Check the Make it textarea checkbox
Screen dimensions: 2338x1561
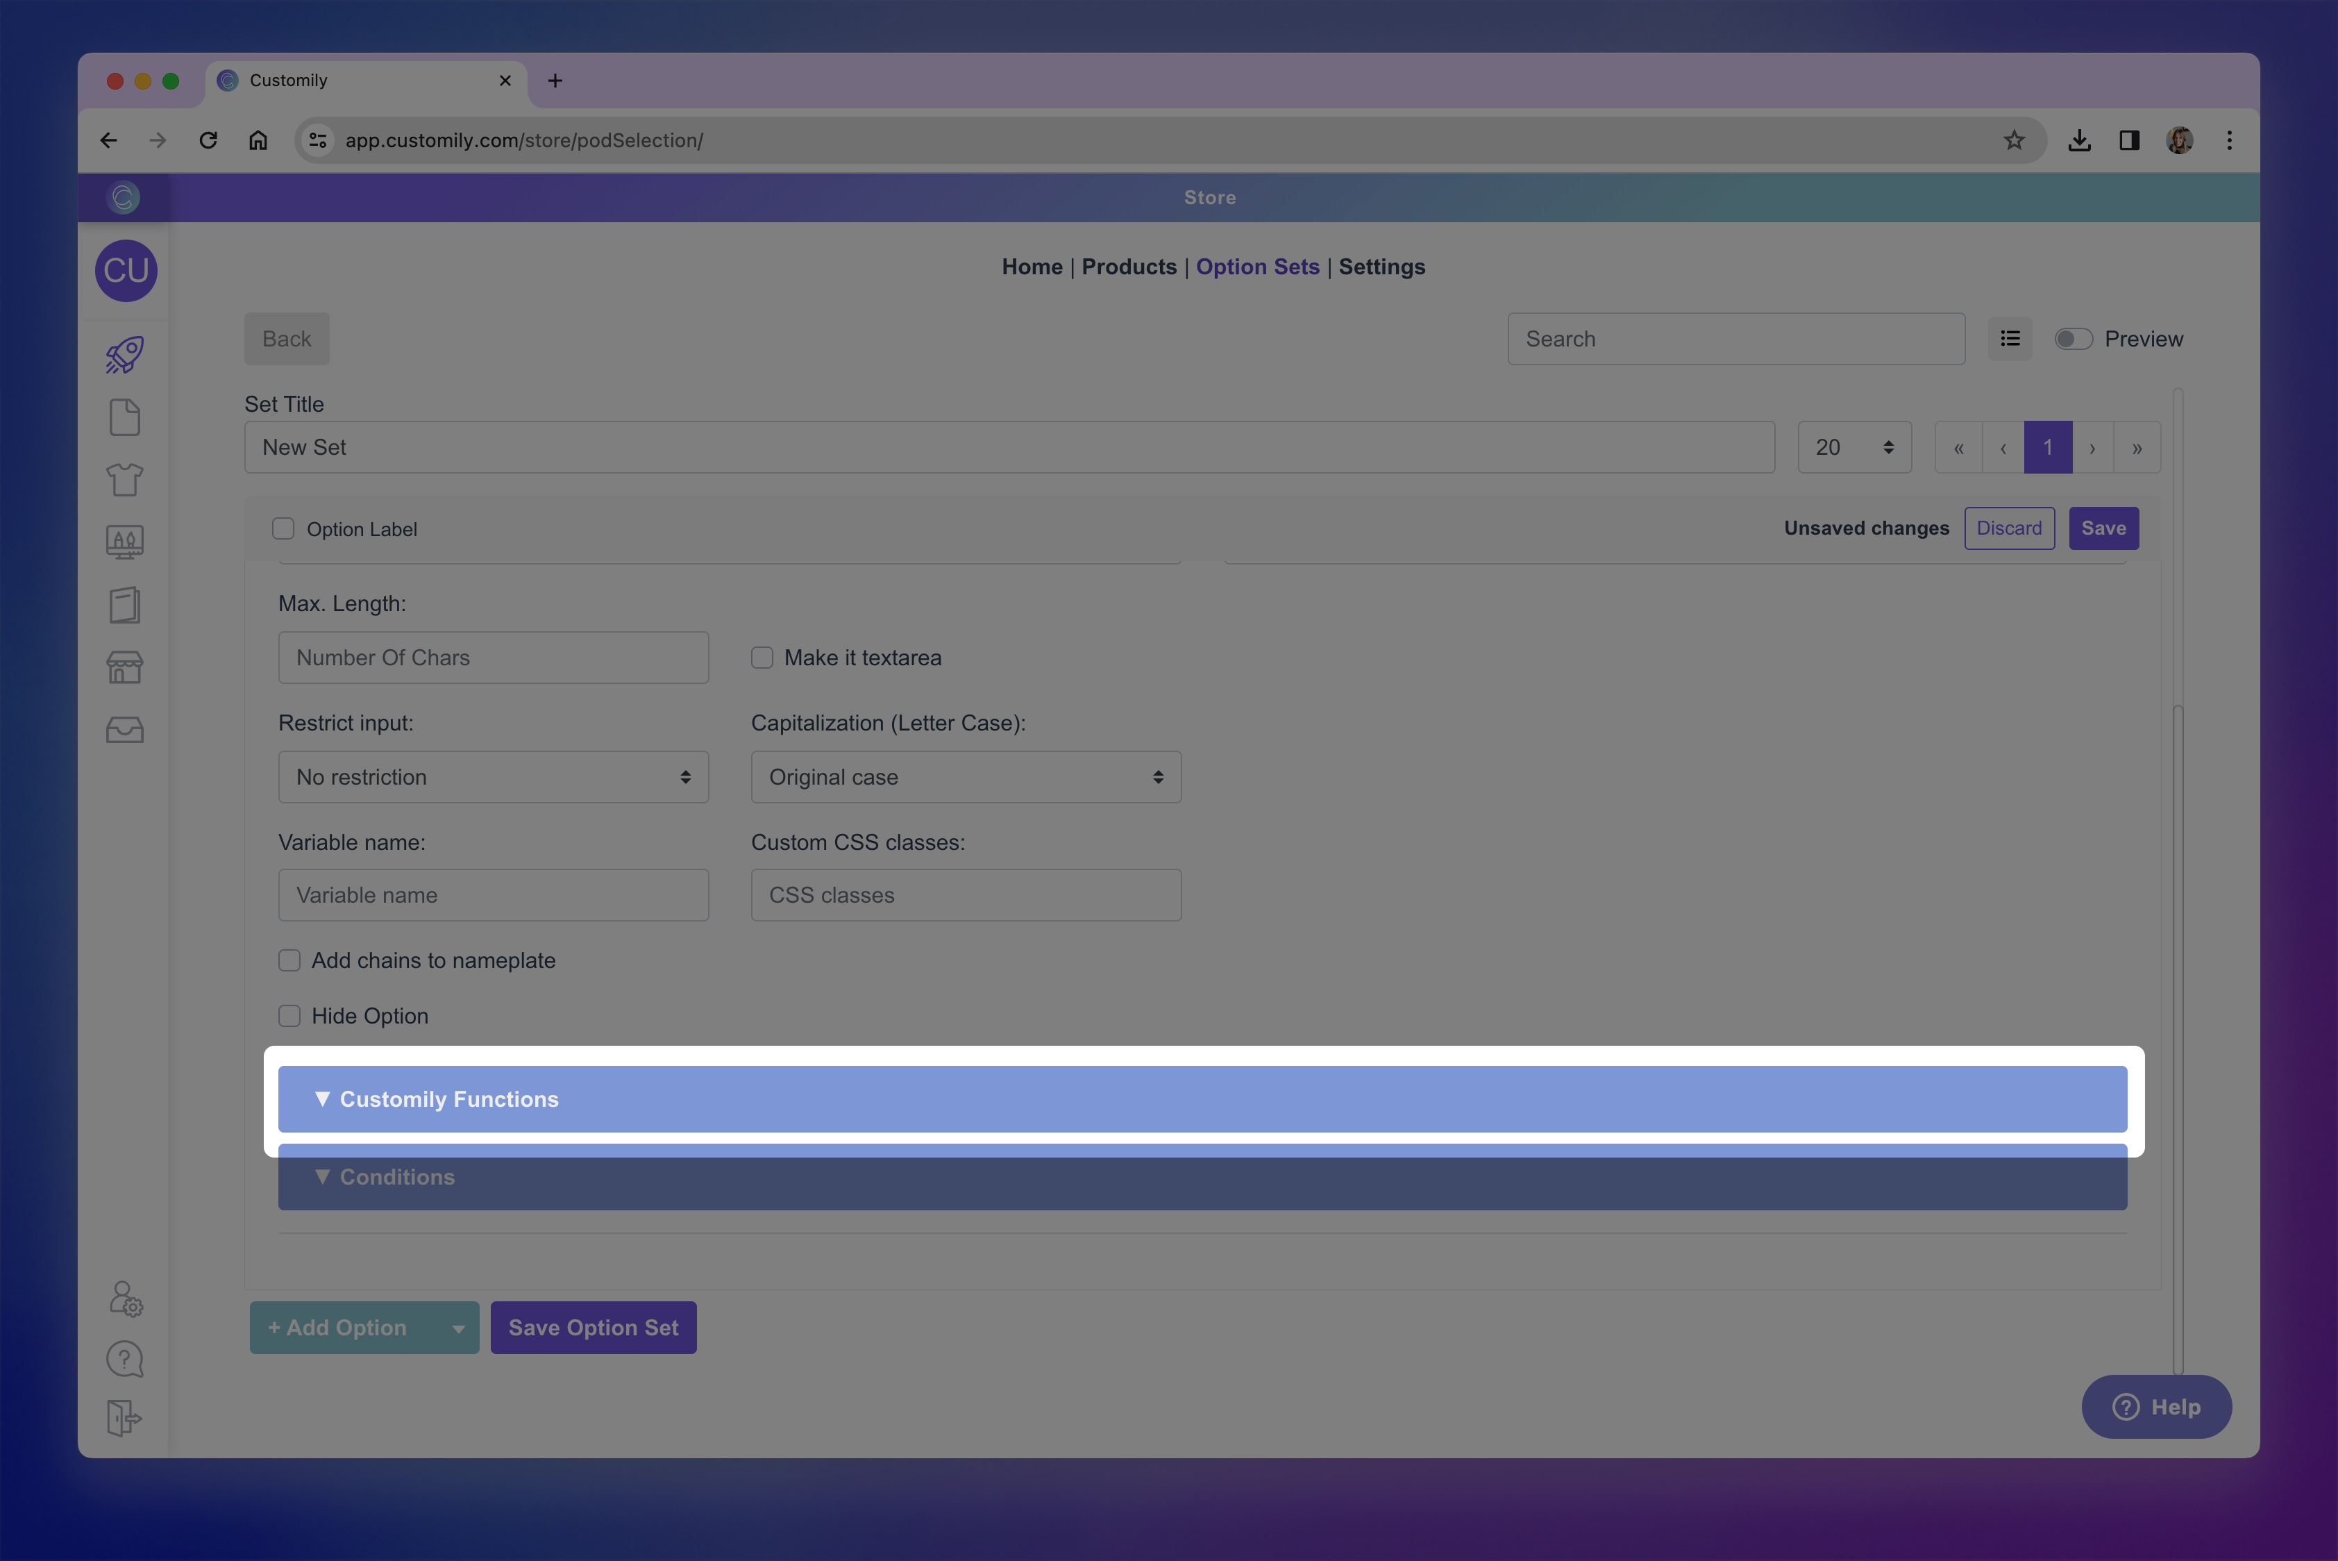(762, 658)
